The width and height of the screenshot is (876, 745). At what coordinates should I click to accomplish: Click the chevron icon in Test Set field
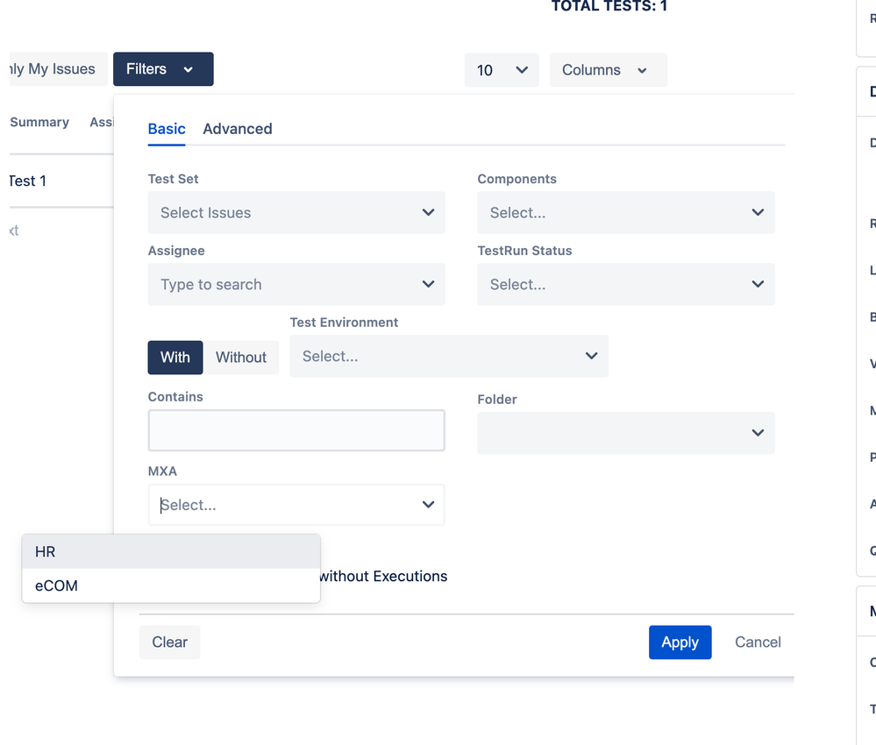429,213
